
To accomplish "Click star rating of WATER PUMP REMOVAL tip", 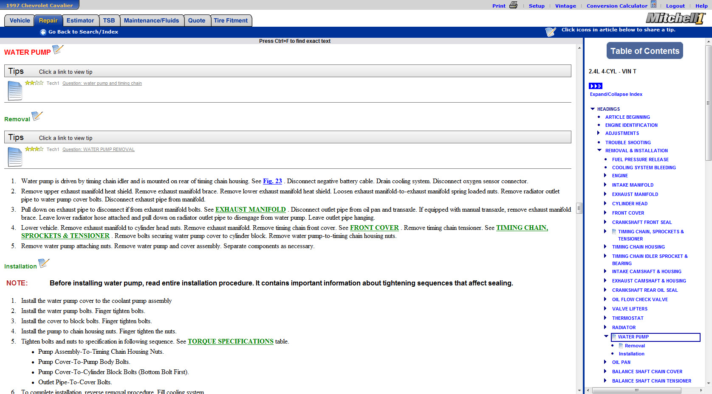I will point(34,149).
